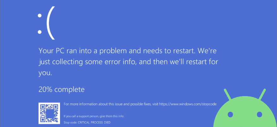Click the parenthesis of the sad face
The image size is (277, 127).
[50, 23]
